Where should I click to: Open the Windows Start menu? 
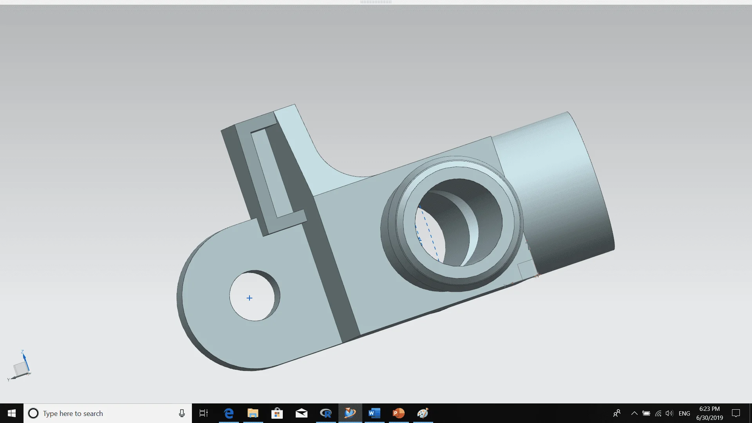12,413
